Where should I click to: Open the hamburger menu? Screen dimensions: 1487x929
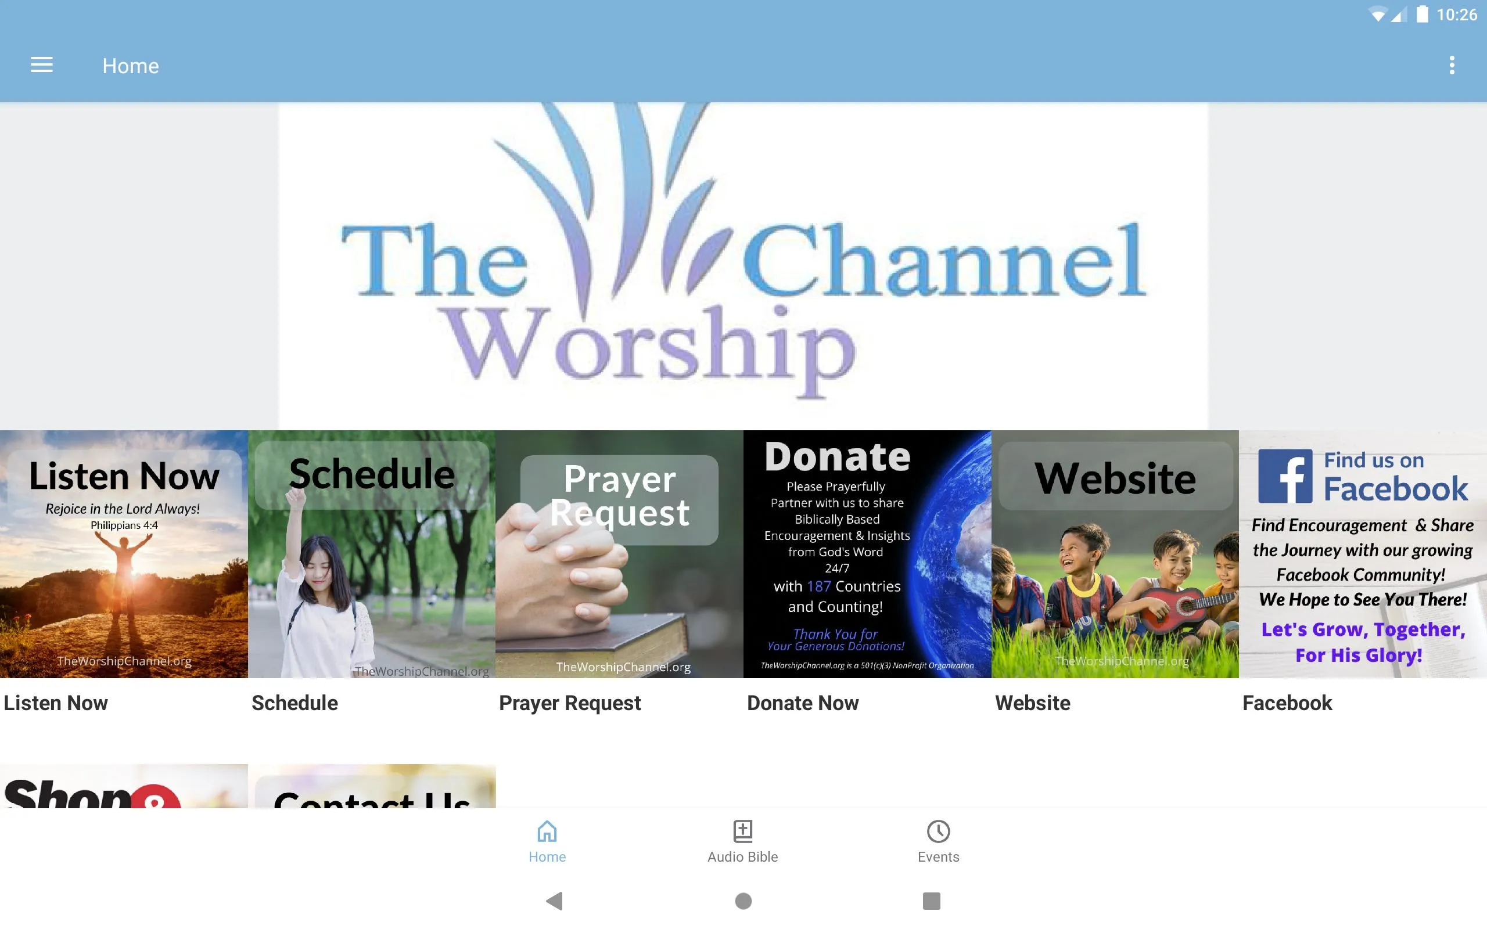click(43, 64)
